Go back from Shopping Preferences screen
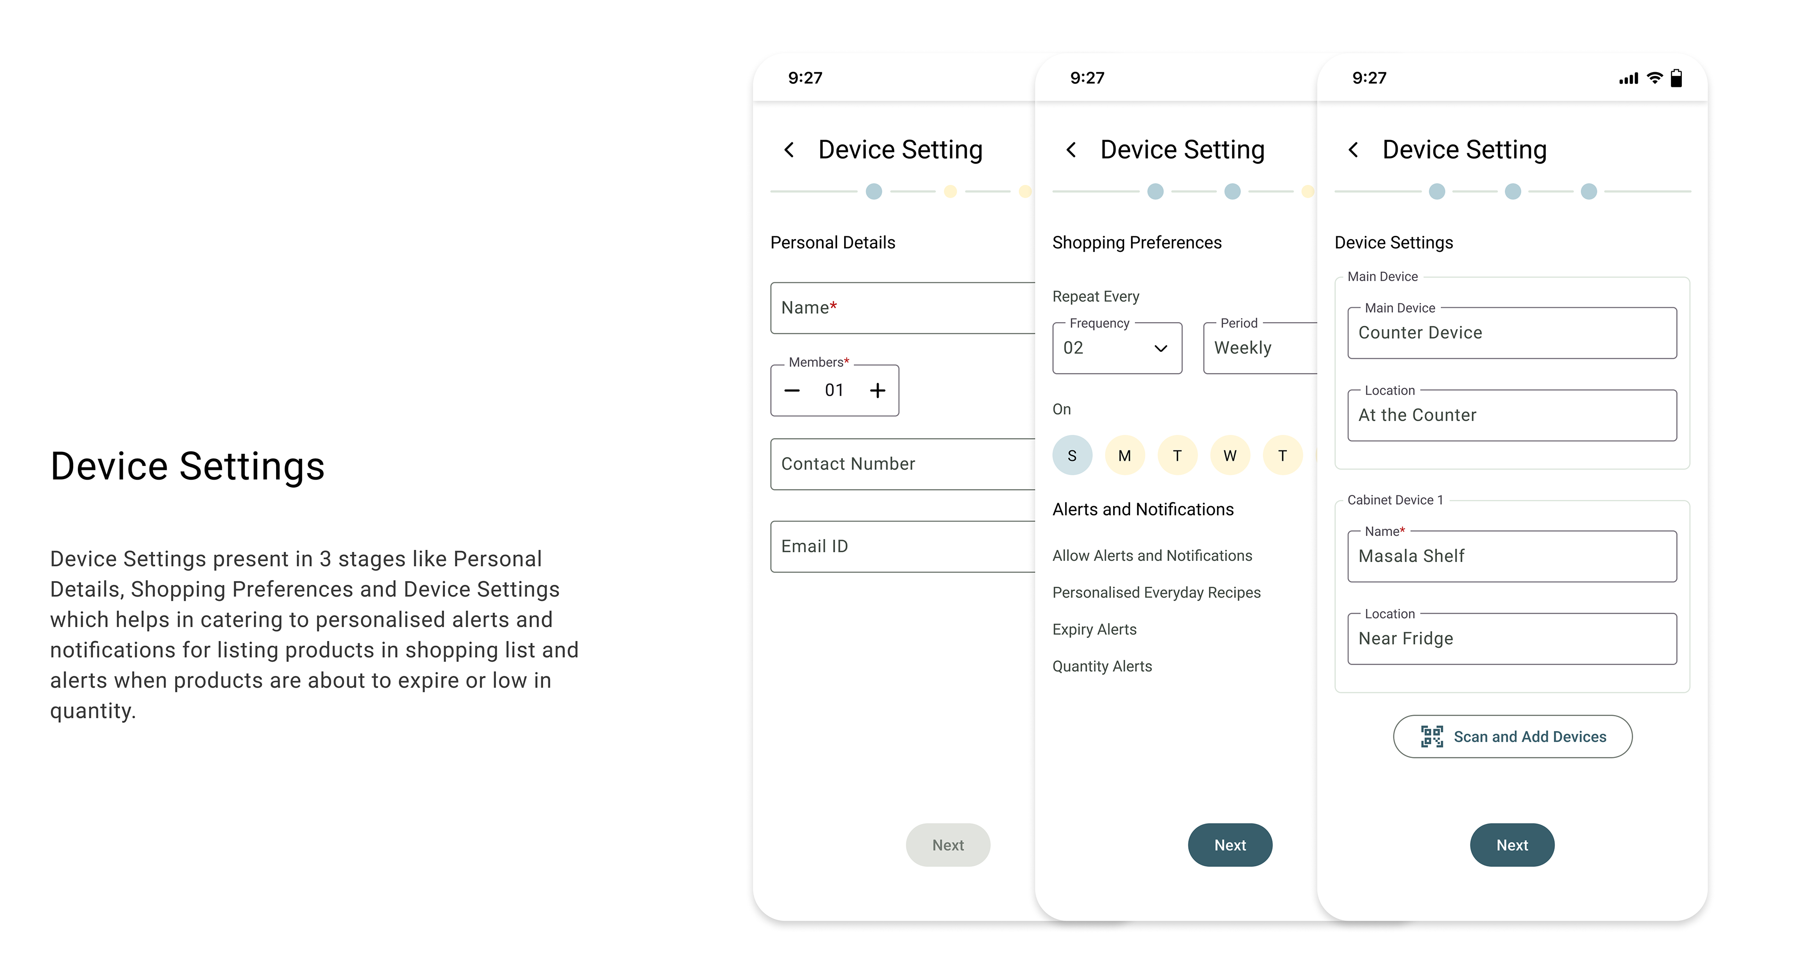1812x973 pixels. [x=1071, y=150]
